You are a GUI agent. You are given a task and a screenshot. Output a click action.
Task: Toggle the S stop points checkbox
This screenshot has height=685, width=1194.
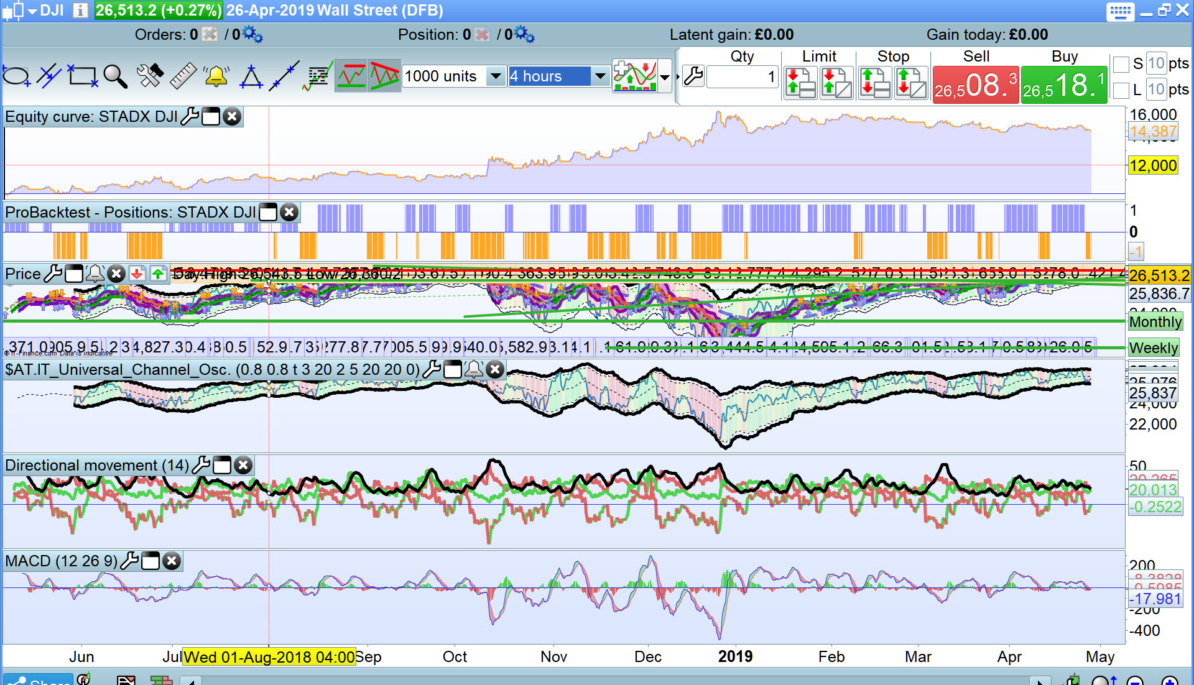point(1121,64)
